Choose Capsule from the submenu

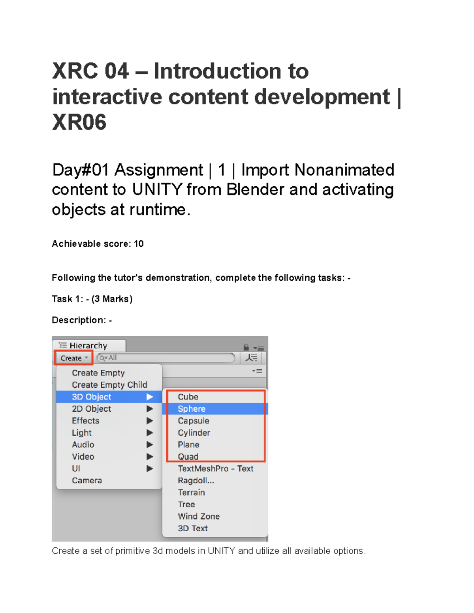click(x=193, y=420)
